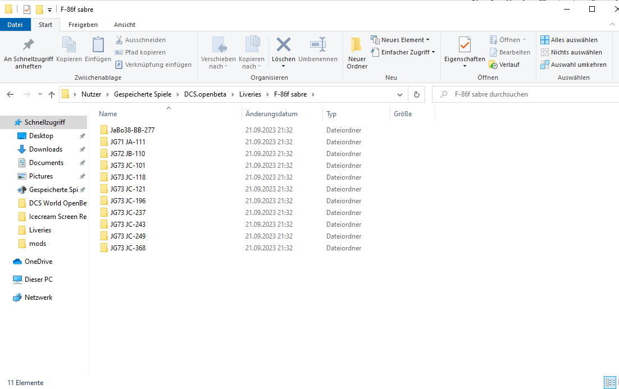This screenshot has height=389, width=619.
Task: Select everything with Alles auswählen
Action: 569,40
